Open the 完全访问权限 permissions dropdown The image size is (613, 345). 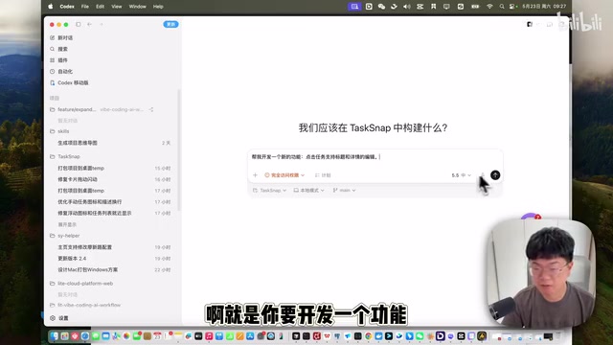[x=284, y=175]
